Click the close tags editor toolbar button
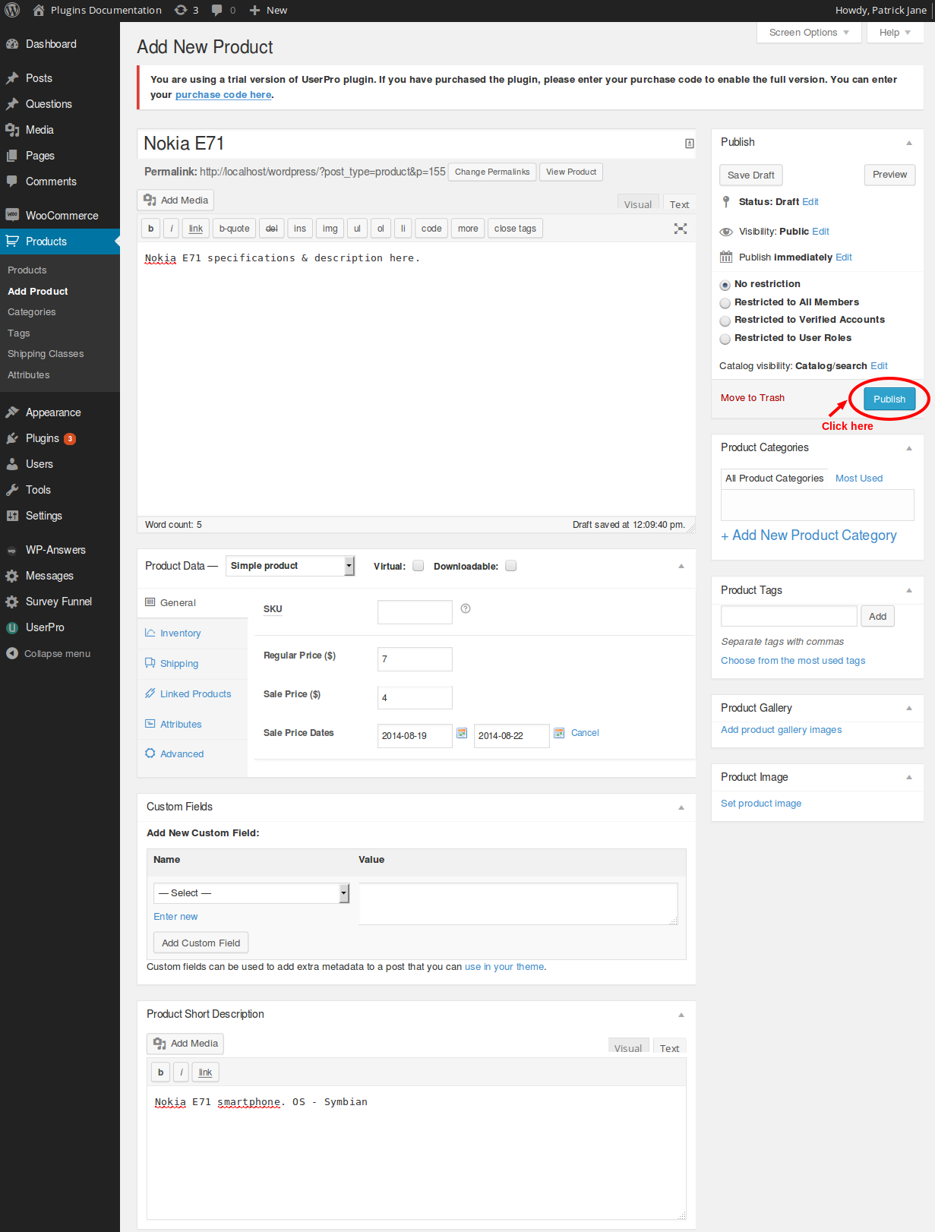935x1232 pixels. point(515,229)
